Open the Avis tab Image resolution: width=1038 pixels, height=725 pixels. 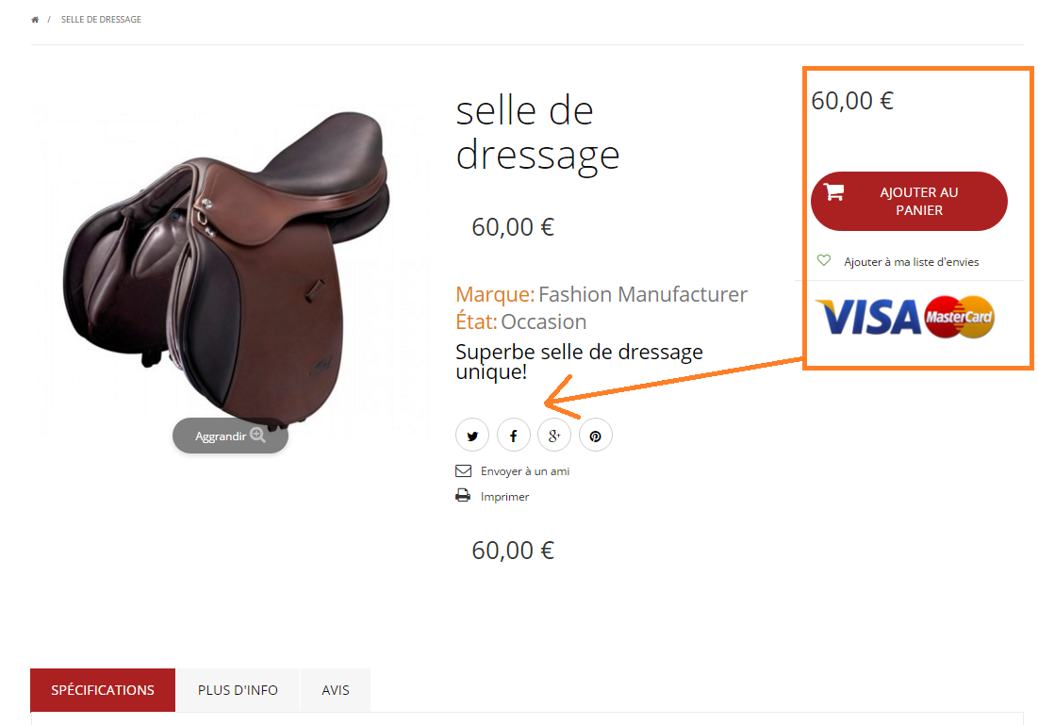point(336,690)
